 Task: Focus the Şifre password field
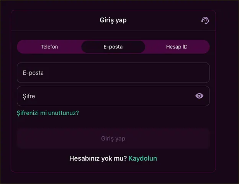tap(113, 96)
